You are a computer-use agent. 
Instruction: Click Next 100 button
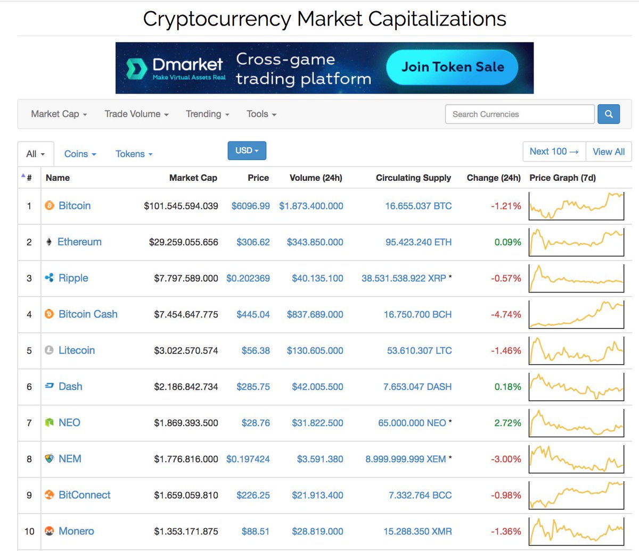click(x=554, y=152)
